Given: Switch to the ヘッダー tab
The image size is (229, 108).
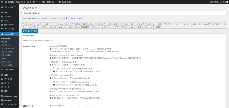Looking at the screenshot, I should click(39, 24).
